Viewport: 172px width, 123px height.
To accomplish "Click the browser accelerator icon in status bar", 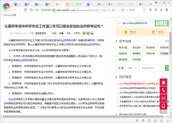I will pos(143,121).
